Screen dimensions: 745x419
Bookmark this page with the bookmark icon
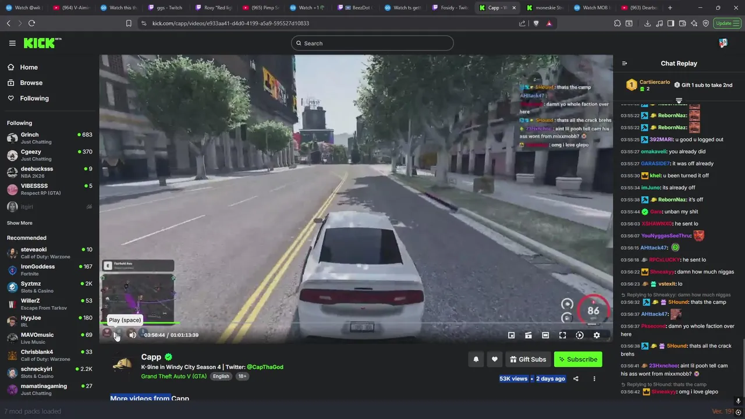click(x=129, y=23)
